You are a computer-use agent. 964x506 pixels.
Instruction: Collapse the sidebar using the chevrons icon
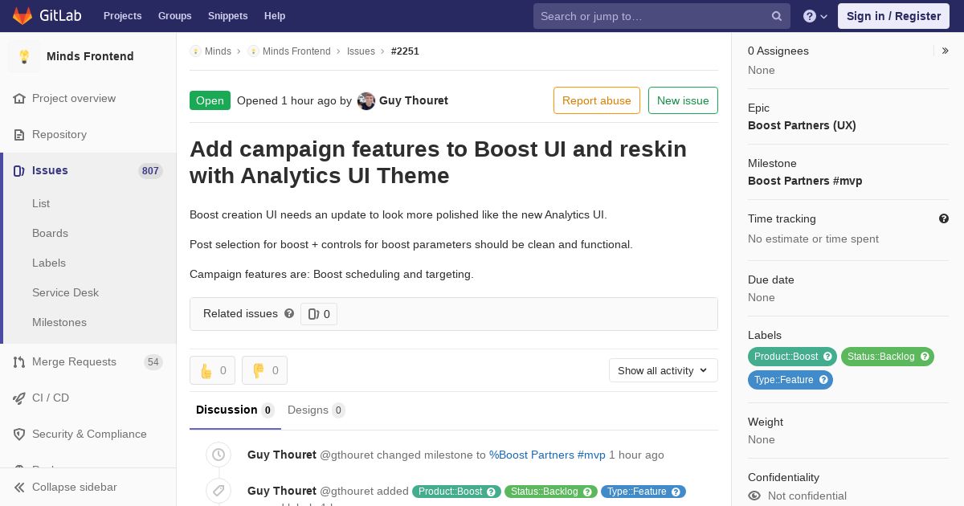pos(19,487)
